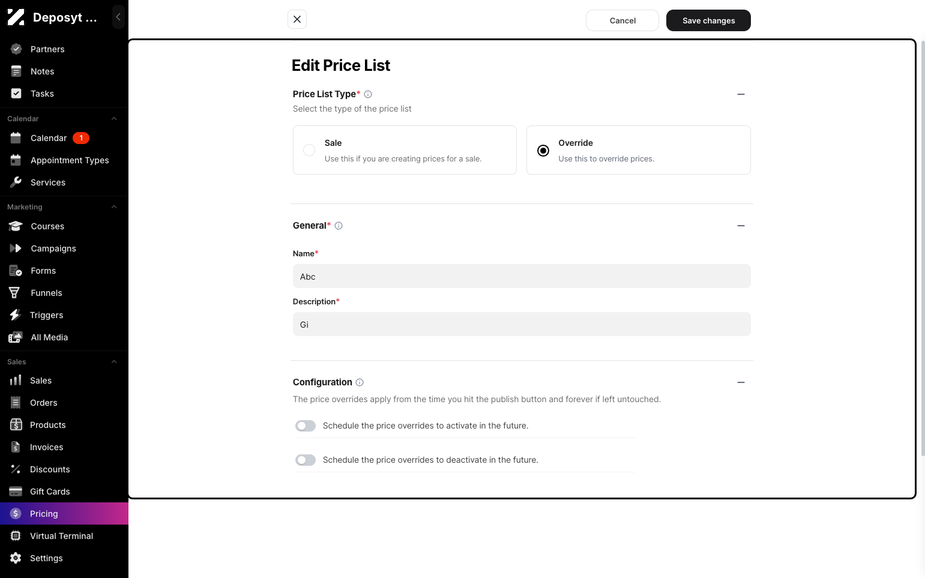The width and height of the screenshot is (925, 578).
Task: Click the info icon beside Configuration
Action: pos(360,382)
